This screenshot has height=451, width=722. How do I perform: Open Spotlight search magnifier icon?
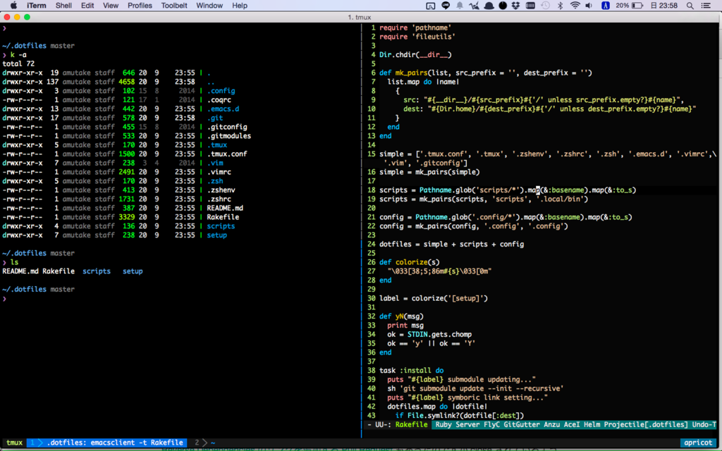click(690, 6)
